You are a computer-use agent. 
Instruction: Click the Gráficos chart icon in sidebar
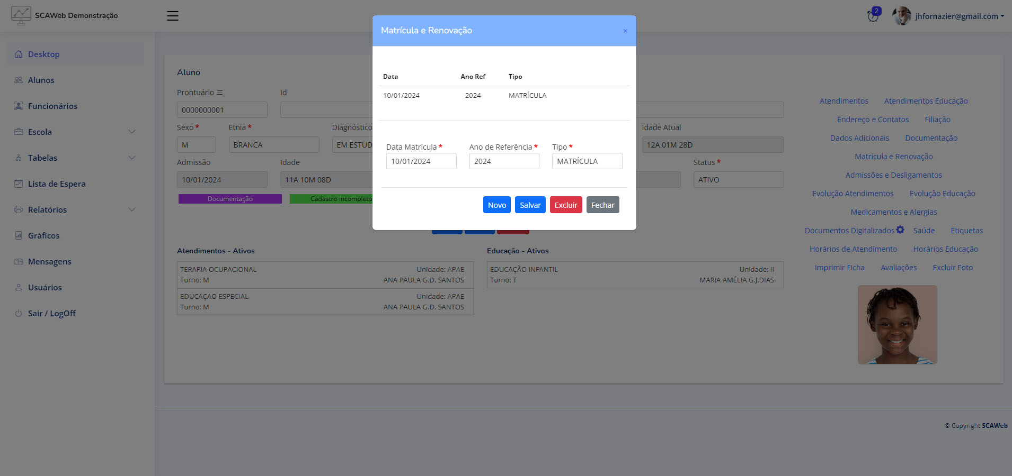[19, 235]
